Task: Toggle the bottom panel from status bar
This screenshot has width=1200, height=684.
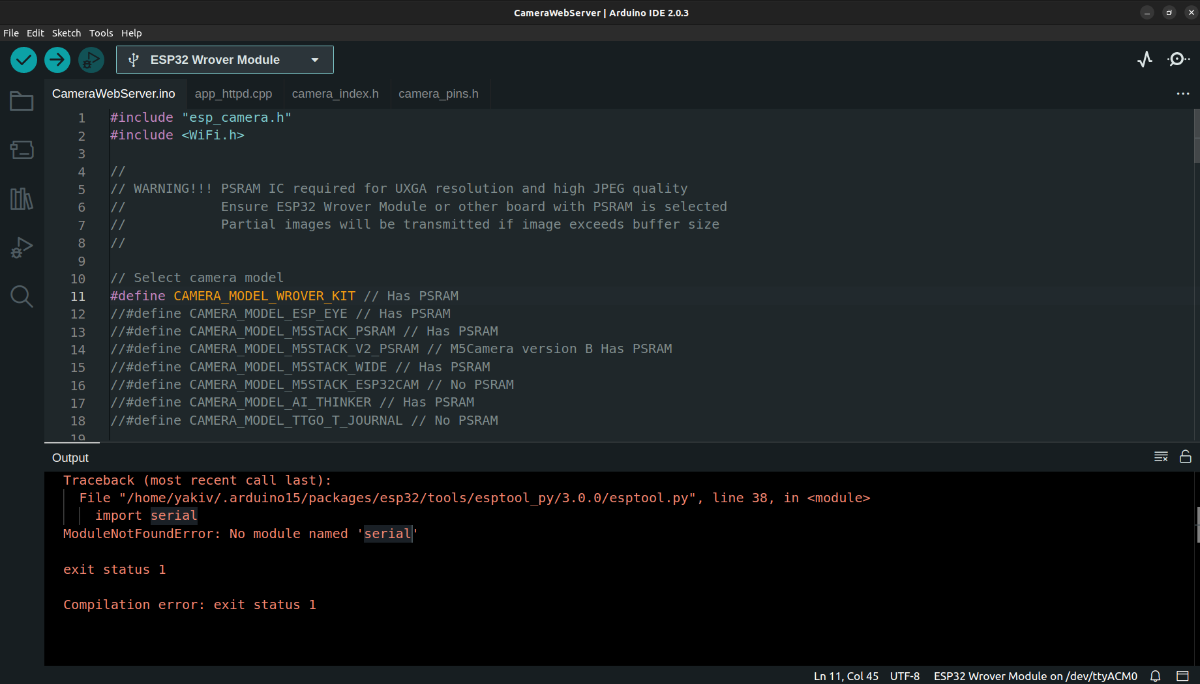Action: click(x=1182, y=676)
